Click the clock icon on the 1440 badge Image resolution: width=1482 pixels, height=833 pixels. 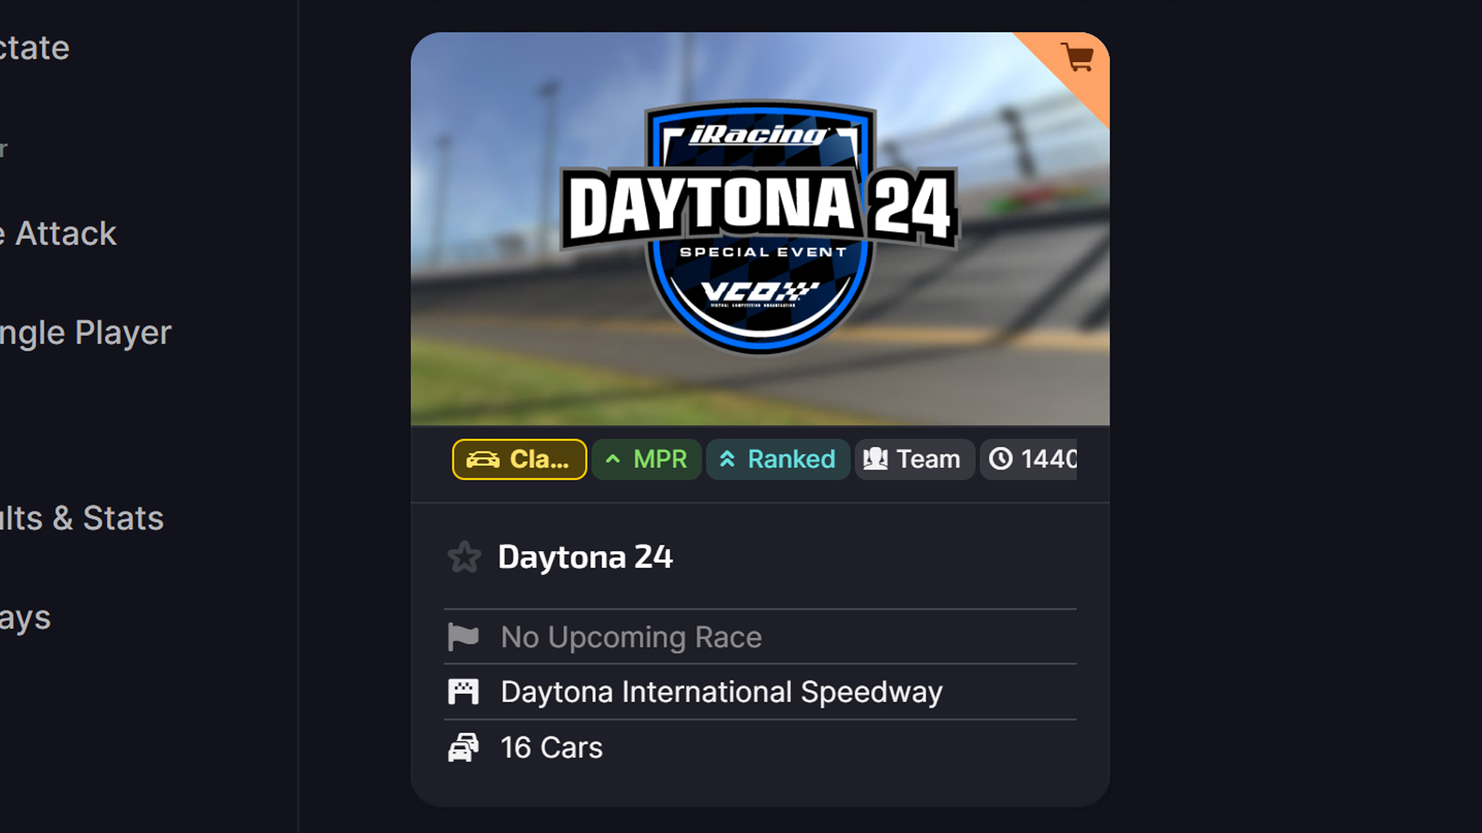pyautogui.click(x=1001, y=459)
